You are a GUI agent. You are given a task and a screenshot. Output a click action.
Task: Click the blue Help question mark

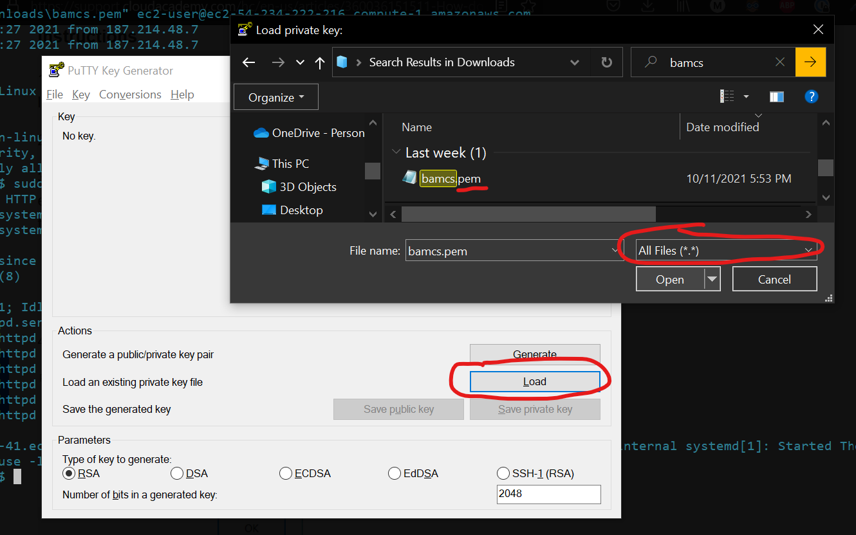(x=812, y=96)
